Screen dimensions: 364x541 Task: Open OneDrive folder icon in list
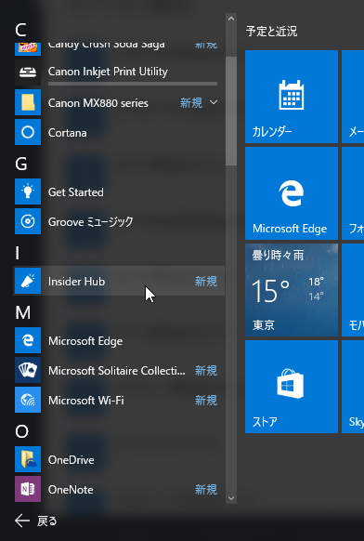click(28, 459)
